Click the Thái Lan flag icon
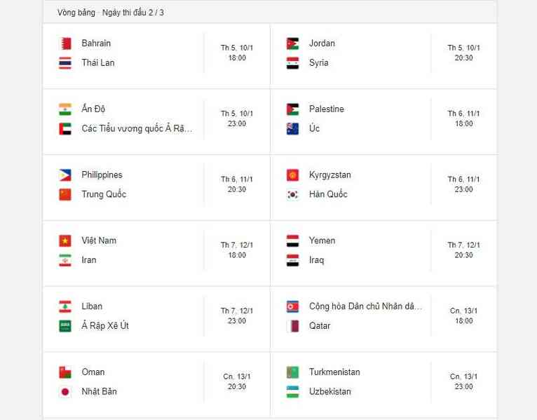The width and height of the screenshot is (537, 420). [65, 63]
